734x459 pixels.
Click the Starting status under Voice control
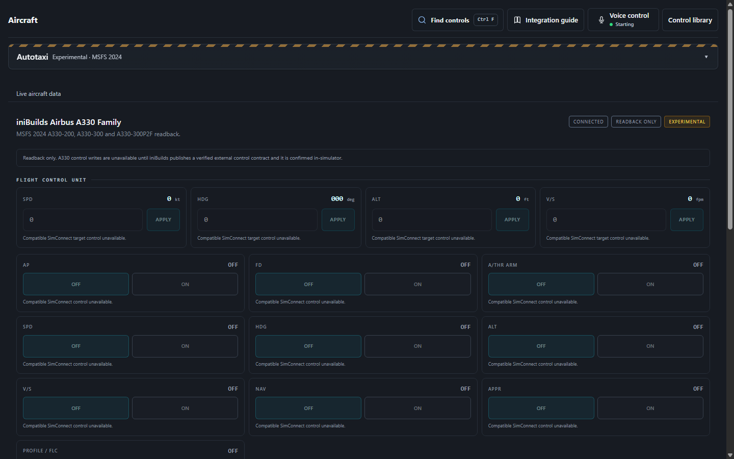624,24
